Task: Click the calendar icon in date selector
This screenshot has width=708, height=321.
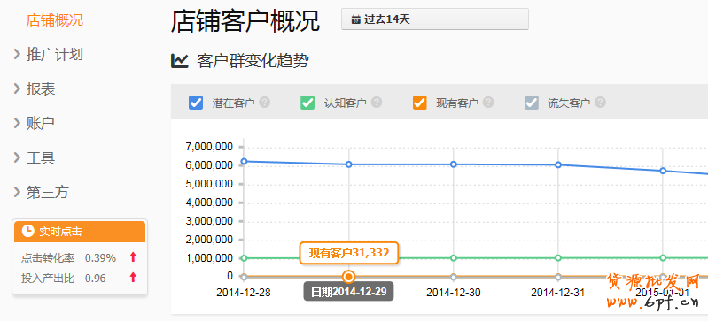Action: [356, 19]
